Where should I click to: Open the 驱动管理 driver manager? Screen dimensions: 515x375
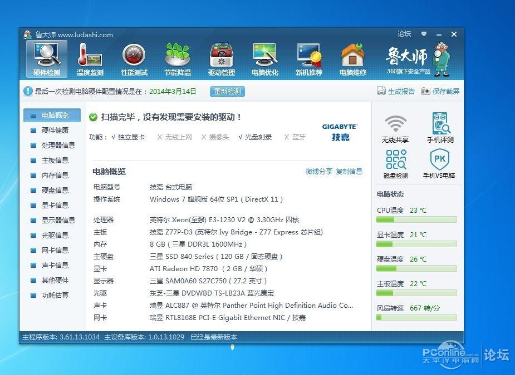click(x=222, y=59)
